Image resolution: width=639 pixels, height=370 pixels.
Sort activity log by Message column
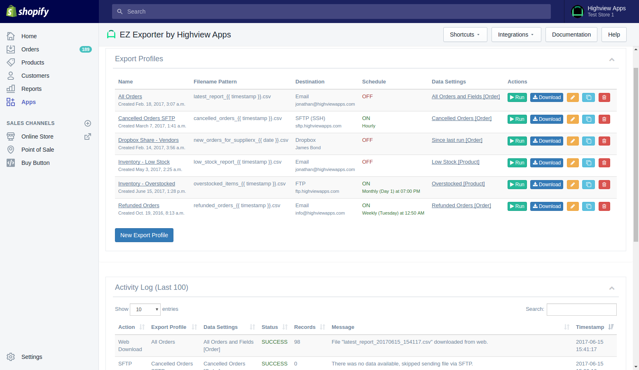(x=451, y=327)
